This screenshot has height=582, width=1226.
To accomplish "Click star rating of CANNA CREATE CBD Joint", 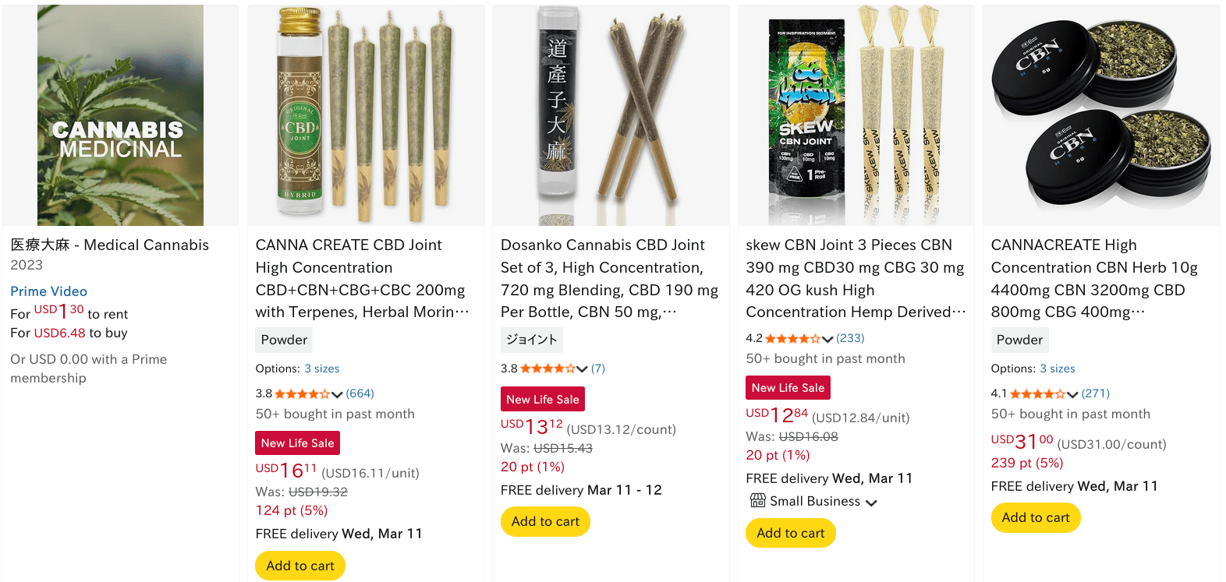I will coord(302,394).
